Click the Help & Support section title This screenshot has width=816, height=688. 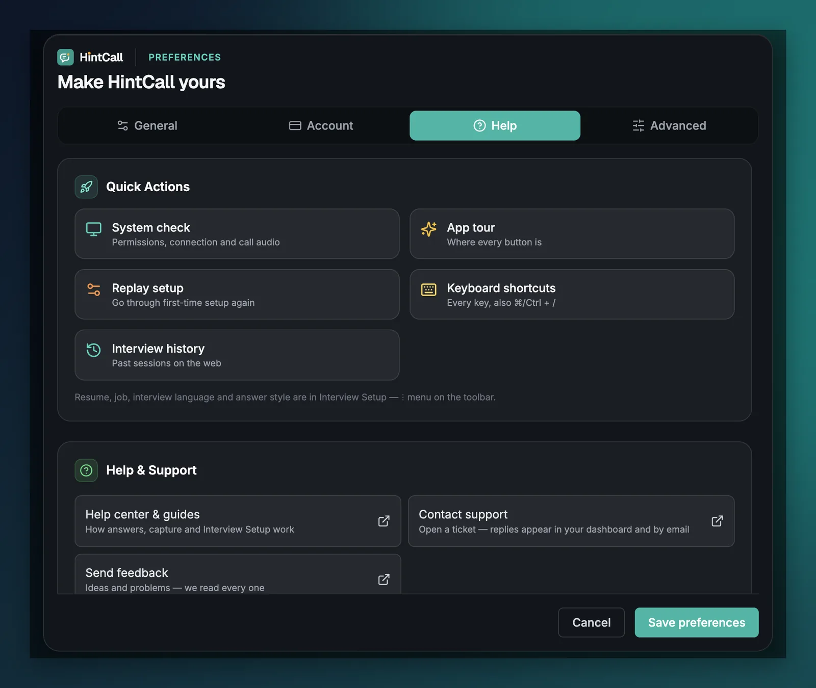(x=151, y=470)
